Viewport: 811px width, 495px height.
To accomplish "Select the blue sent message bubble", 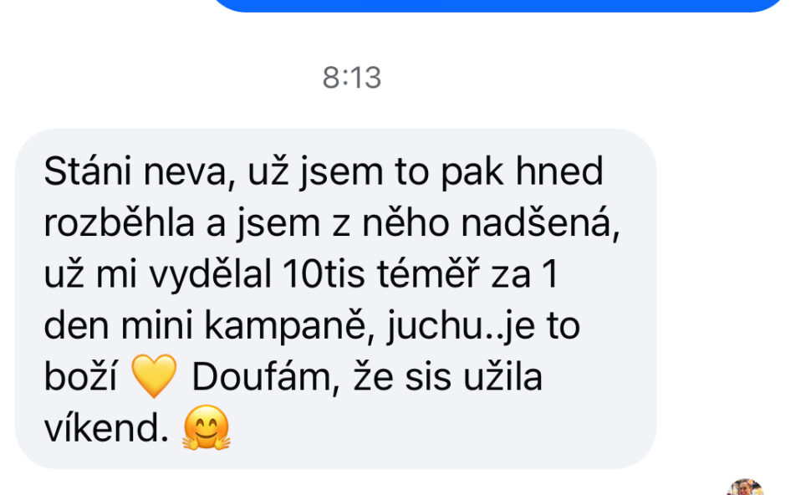I will pos(498,5).
